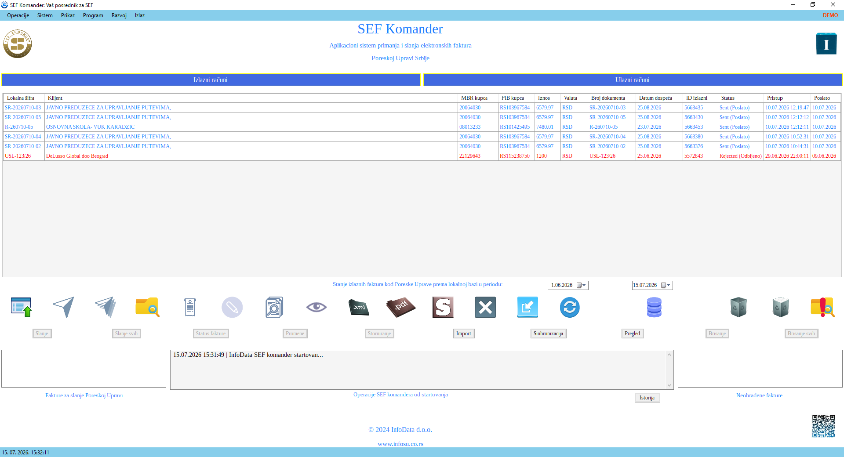Click the Storniranje button

click(379, 334)
